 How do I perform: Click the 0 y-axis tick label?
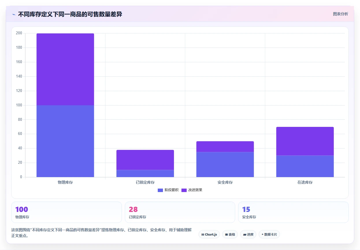[21, 177]
